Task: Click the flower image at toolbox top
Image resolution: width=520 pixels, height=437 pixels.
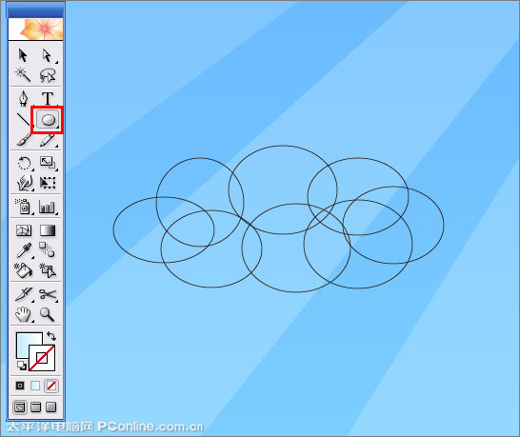Action: pyautogui.click(x=35, y=30)
